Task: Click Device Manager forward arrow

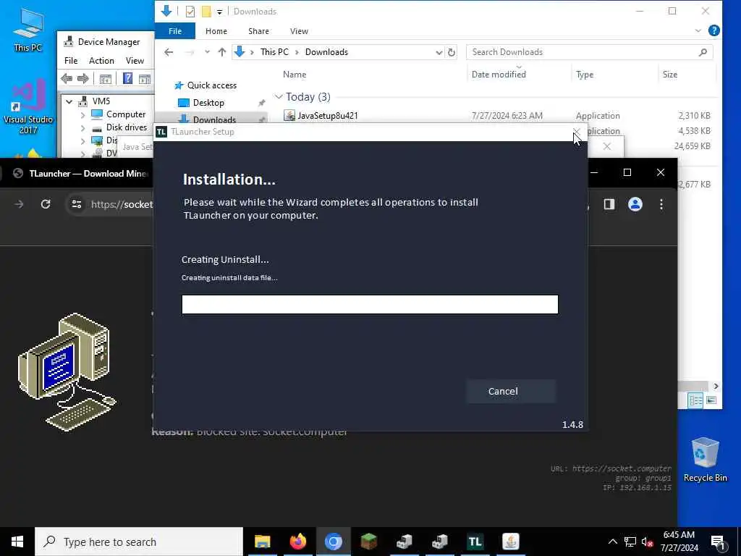Action: [x=82, y=78]
